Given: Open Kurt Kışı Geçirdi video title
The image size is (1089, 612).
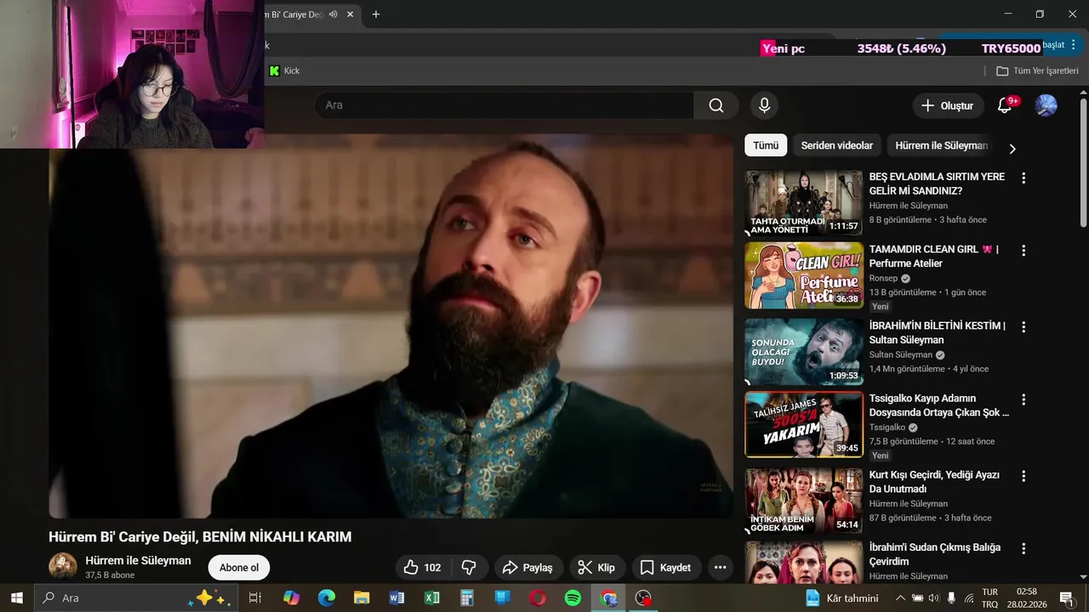Looking at the screenshot, I should (934, 482).
